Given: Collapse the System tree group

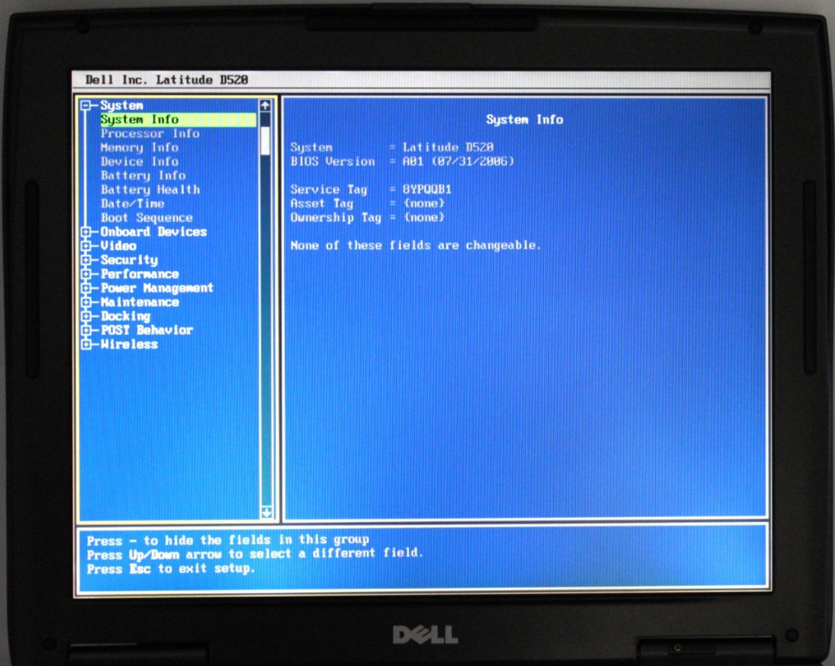Looking at the screenshot, I should coord(86,105).
